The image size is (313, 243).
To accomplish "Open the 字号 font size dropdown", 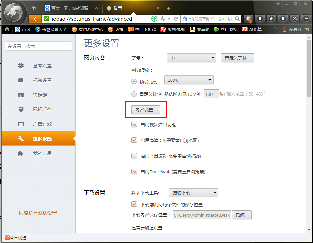I will coord(191,58).
